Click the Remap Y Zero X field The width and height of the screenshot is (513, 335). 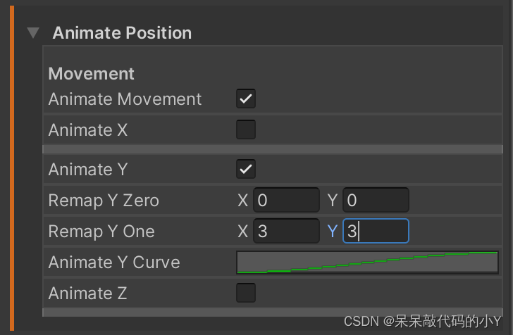click(286, 201)
